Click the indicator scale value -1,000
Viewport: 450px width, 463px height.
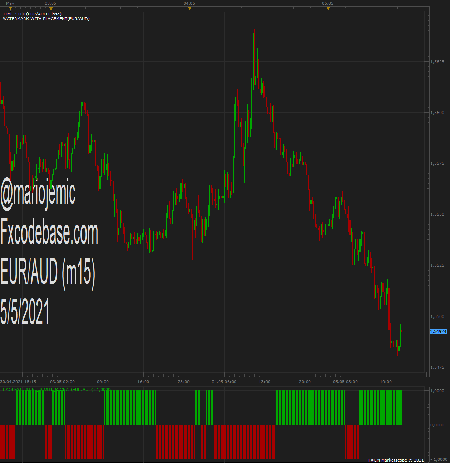438,459
